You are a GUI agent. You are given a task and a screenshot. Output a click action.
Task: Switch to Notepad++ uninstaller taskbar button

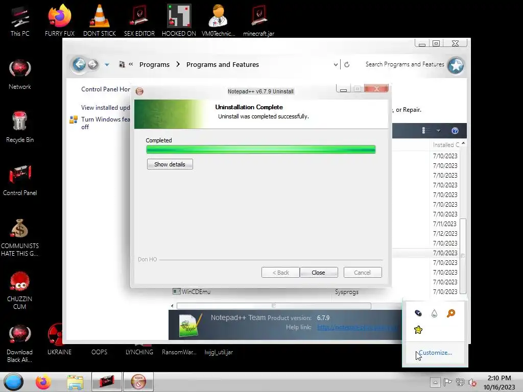coord(138,382)
